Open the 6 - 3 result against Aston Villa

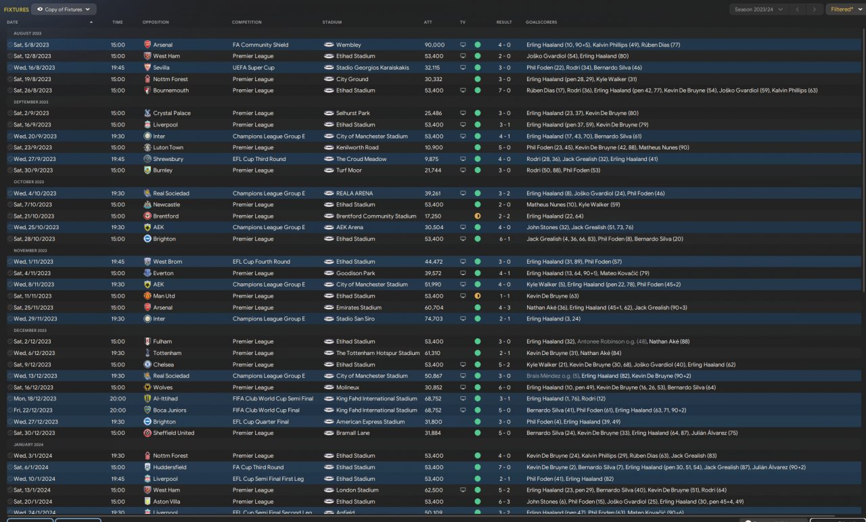[x=505, y=502]
